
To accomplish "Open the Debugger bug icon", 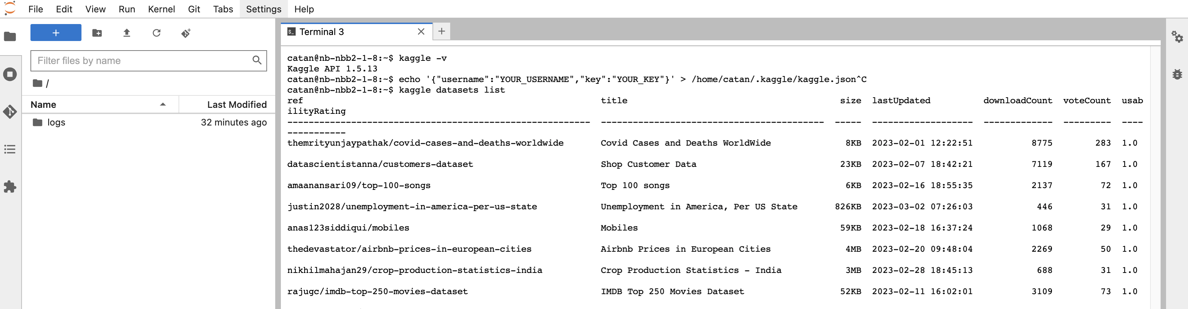I will [x=1176, y=74].
